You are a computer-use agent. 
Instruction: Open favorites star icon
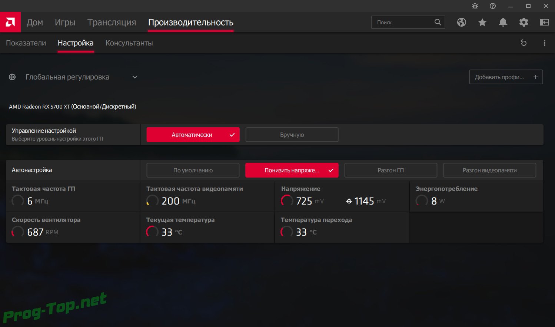pos(482,22)
